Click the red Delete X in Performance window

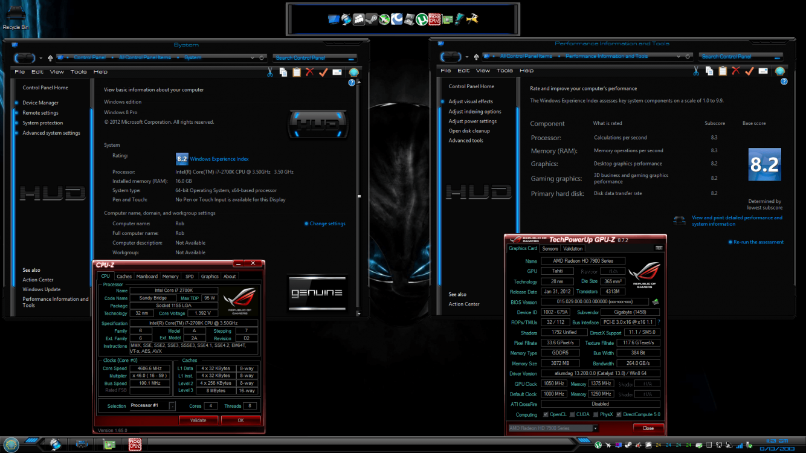coord(736,71)
